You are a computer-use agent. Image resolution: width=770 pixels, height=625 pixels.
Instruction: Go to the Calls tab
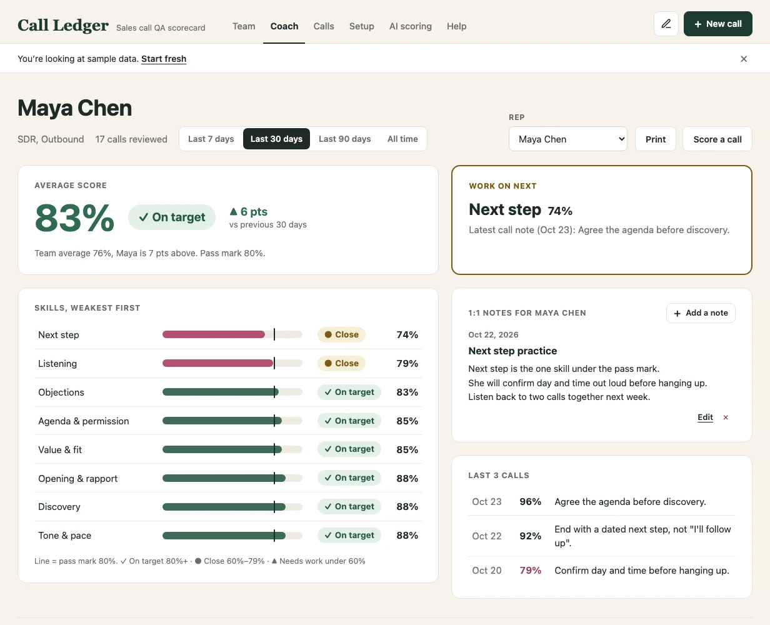click(324, 26)
